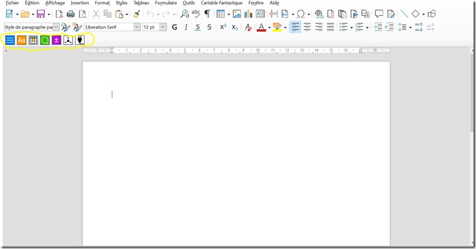The width and height of the screenshot is (476, 249).
Task: Open the paragraph style dropdown
Action: [x=56, y=27]
